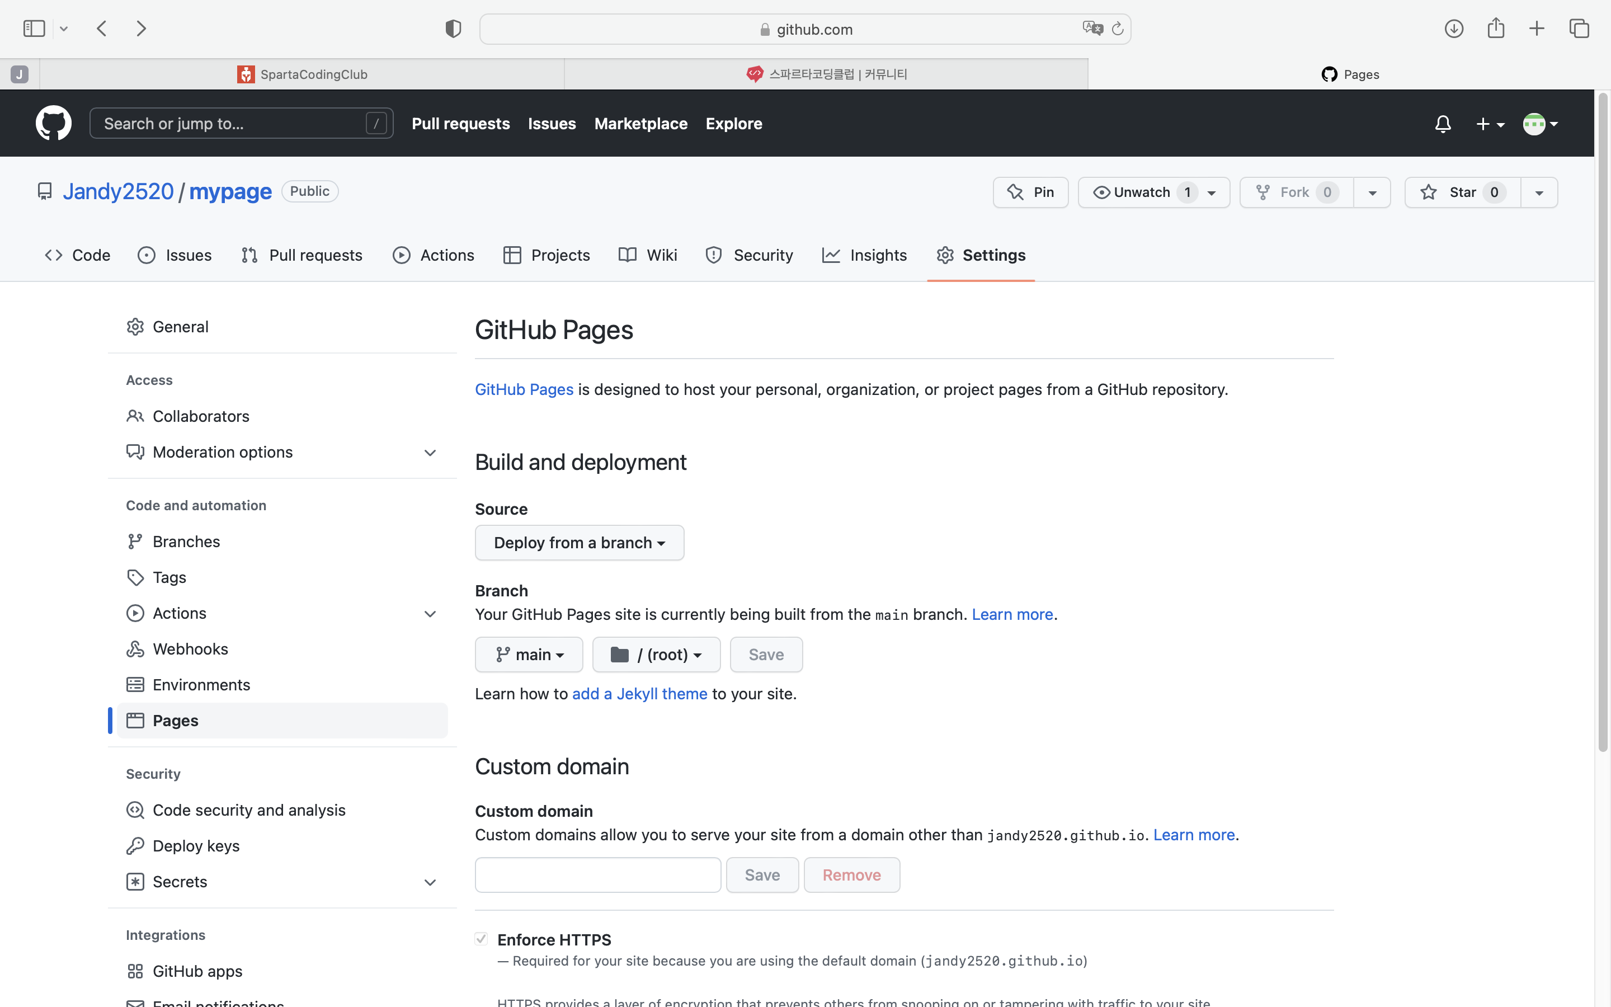Switch to the SpartaCodingClub browser tab

[302, 74]
